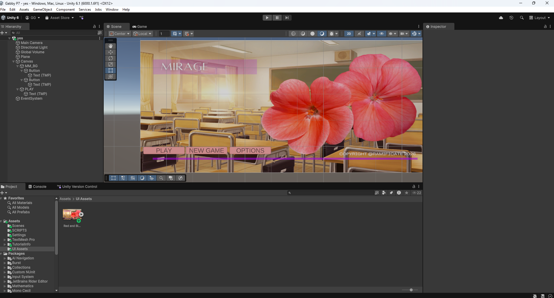554x298 pixels.
Task: Open Unity Version Control toolbar icon
Action: (81, 18)
